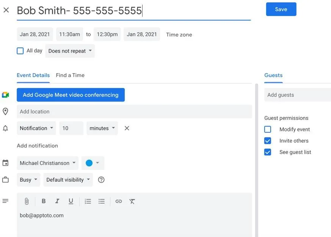Select the Event Details tab
Screen dimensions: 331x237
pos(33,75)
